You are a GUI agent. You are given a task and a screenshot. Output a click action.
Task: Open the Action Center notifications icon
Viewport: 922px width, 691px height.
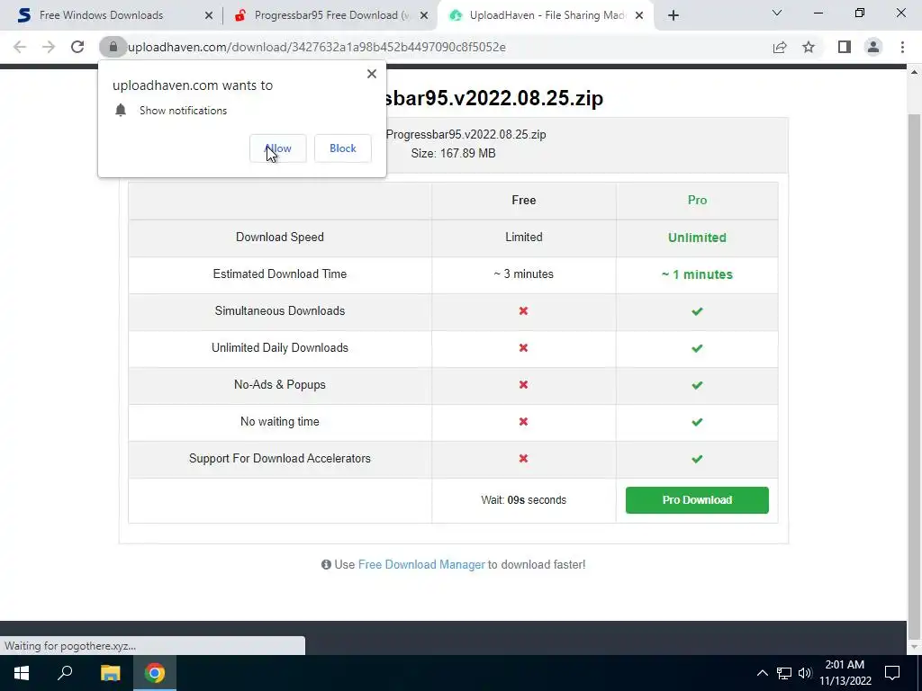pos(892,673)
